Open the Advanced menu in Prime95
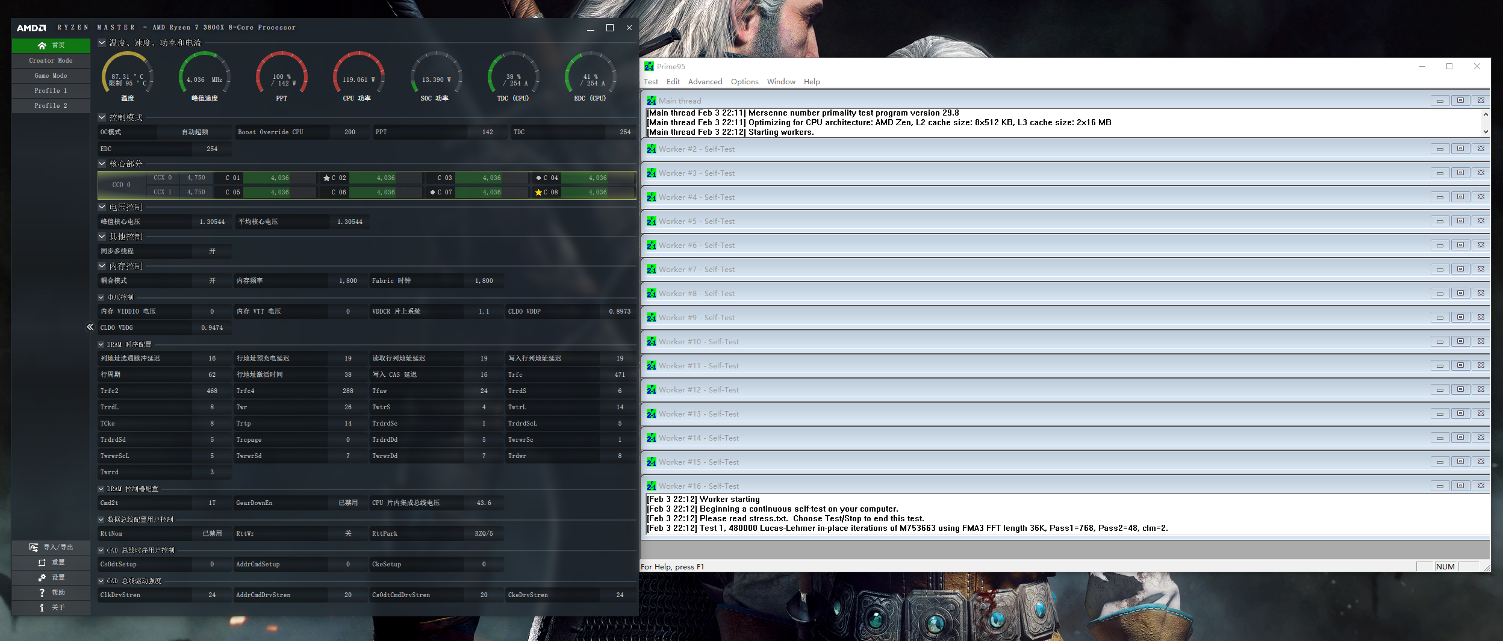 coord(705,82)
